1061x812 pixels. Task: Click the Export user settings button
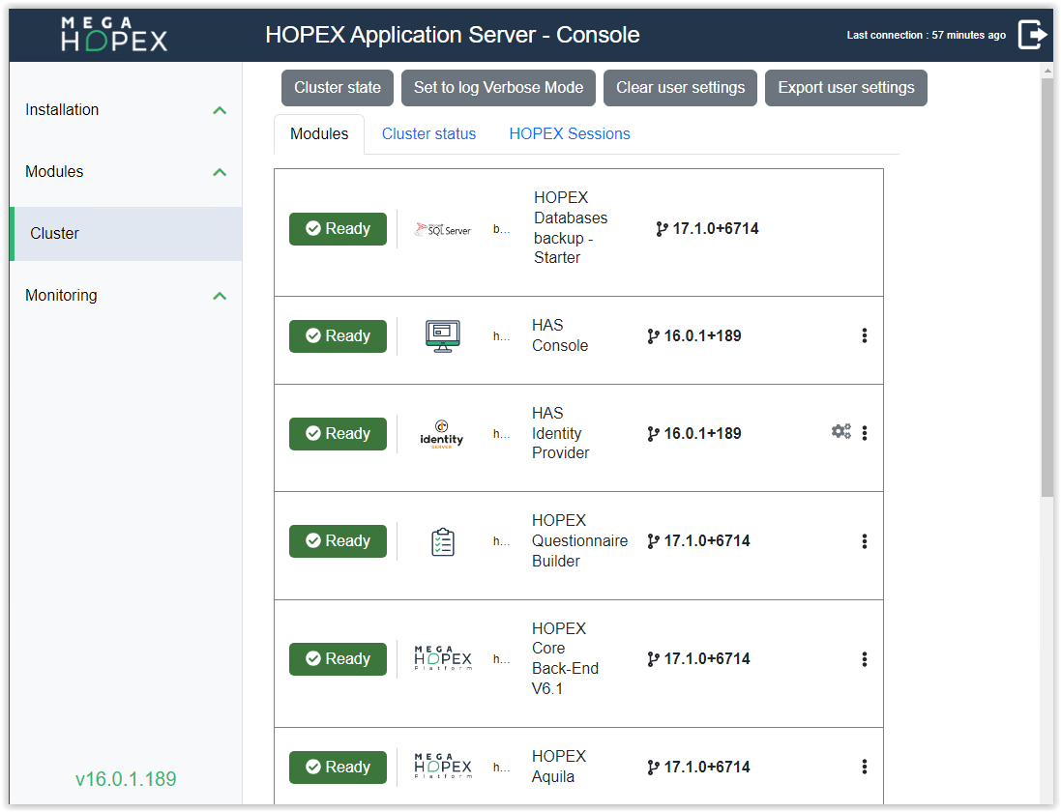[x=845, y=88]
